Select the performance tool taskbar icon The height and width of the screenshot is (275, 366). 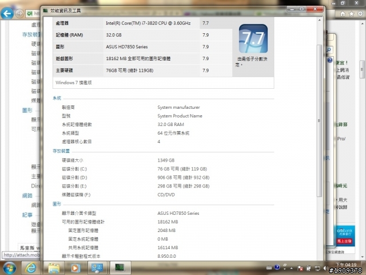tap(120, 268)
